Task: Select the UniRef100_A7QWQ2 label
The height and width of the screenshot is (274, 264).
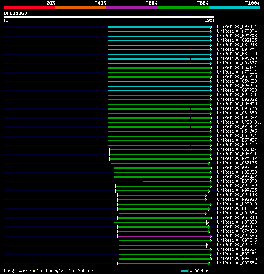Action: tap(237, 126)
